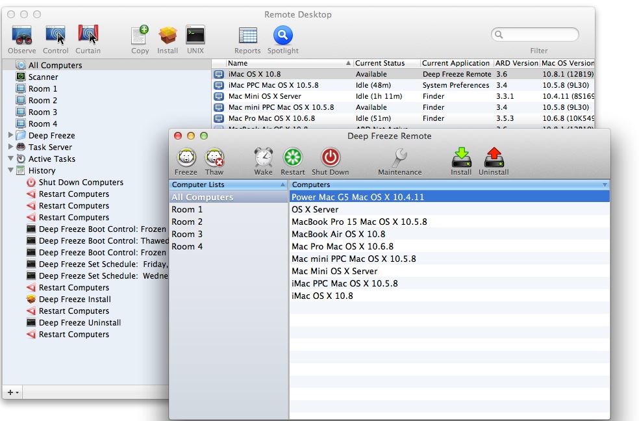Select iMac OS X 10.8 row in Remote Desktop
The image size is (639, 421).
click(403, 74)
